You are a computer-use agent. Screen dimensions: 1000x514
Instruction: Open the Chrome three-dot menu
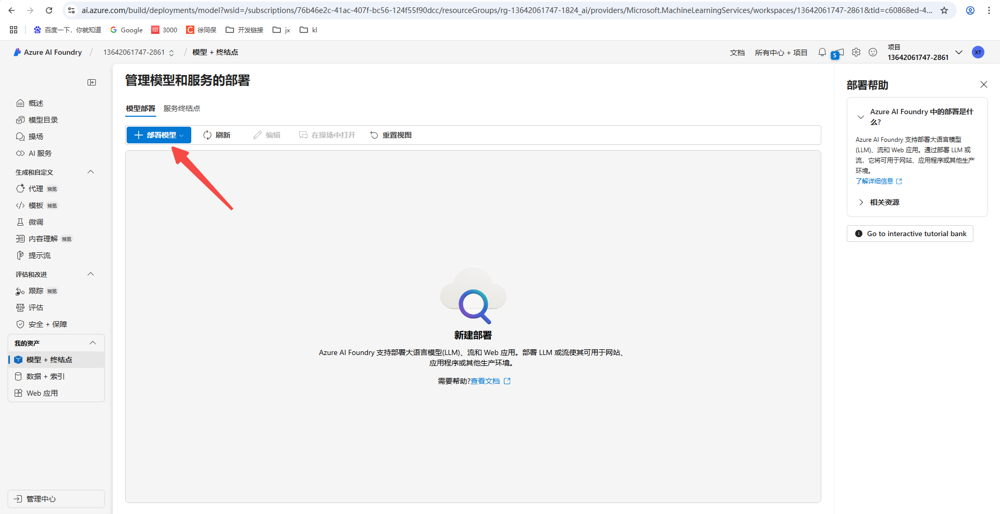(989, 10)
